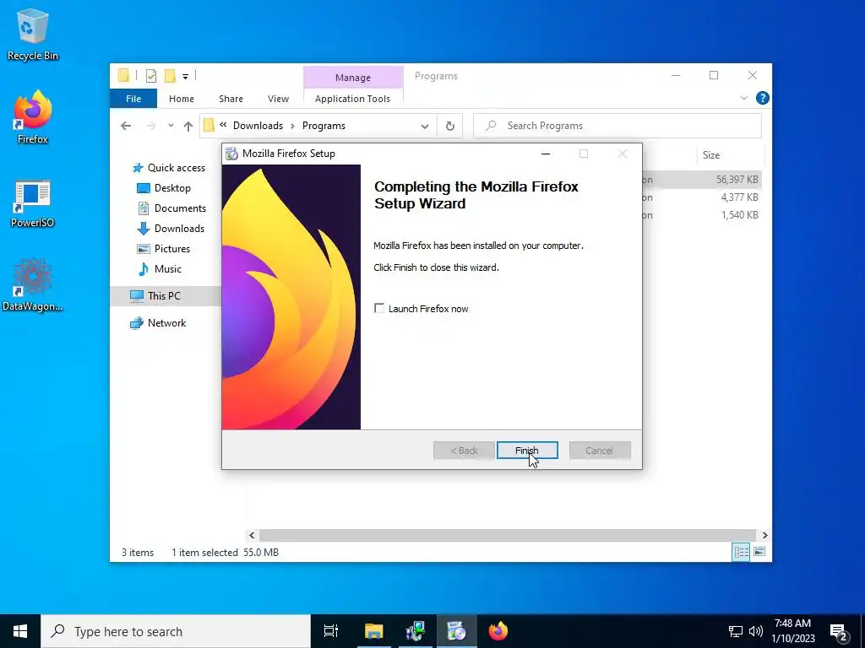
Task: Expand the ribbon with the chevron arrow
Action: pyautogui.click(x=743, y=98)
